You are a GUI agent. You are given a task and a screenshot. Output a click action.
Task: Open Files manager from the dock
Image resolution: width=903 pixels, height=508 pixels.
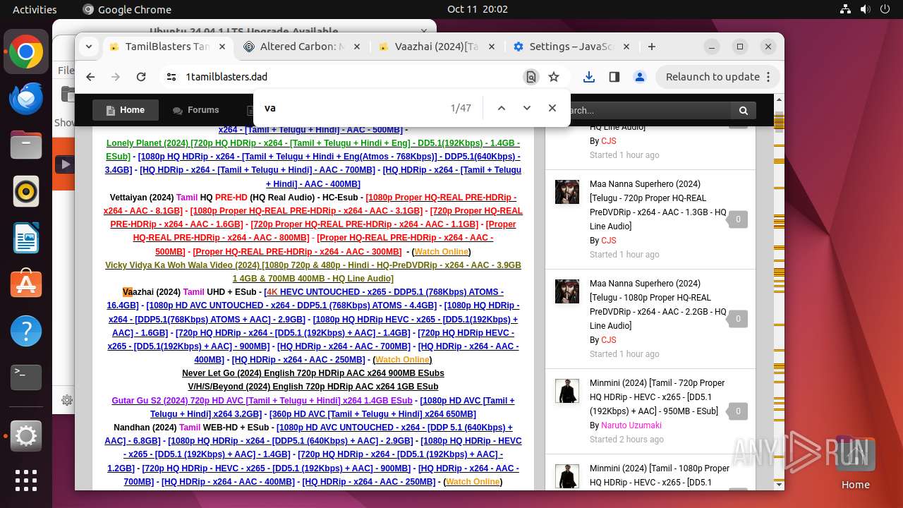tap(26, 145)
